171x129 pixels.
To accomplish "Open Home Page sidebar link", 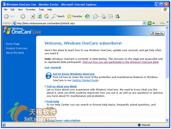I will click(x=13, y=44).
